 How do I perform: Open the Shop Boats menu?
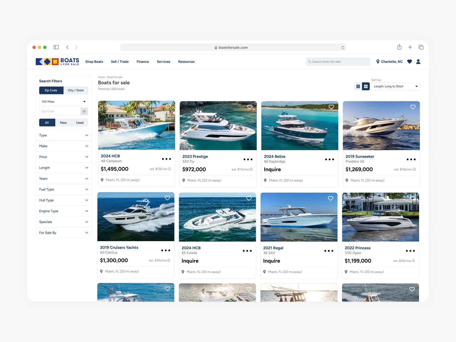[94, 62]
